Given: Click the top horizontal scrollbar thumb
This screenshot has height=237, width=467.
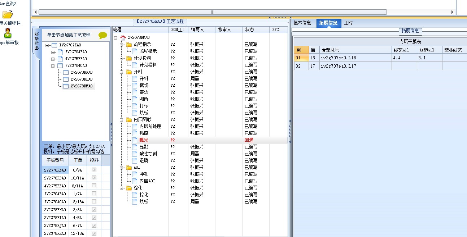Looking at the screenshot, I should (x=213, y=12).
